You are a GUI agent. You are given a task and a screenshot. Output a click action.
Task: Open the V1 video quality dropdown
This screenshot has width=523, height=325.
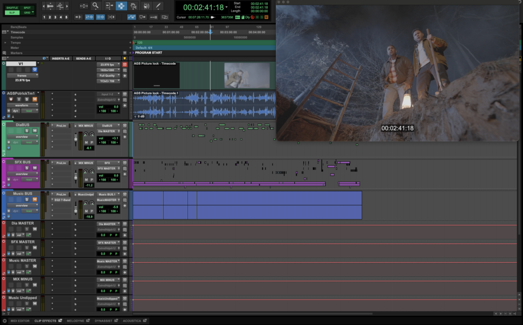(x=109, y=75)
